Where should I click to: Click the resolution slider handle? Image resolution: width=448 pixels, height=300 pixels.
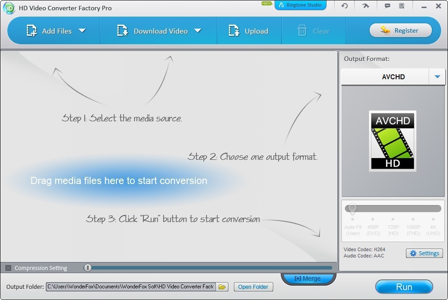[353, 209]
